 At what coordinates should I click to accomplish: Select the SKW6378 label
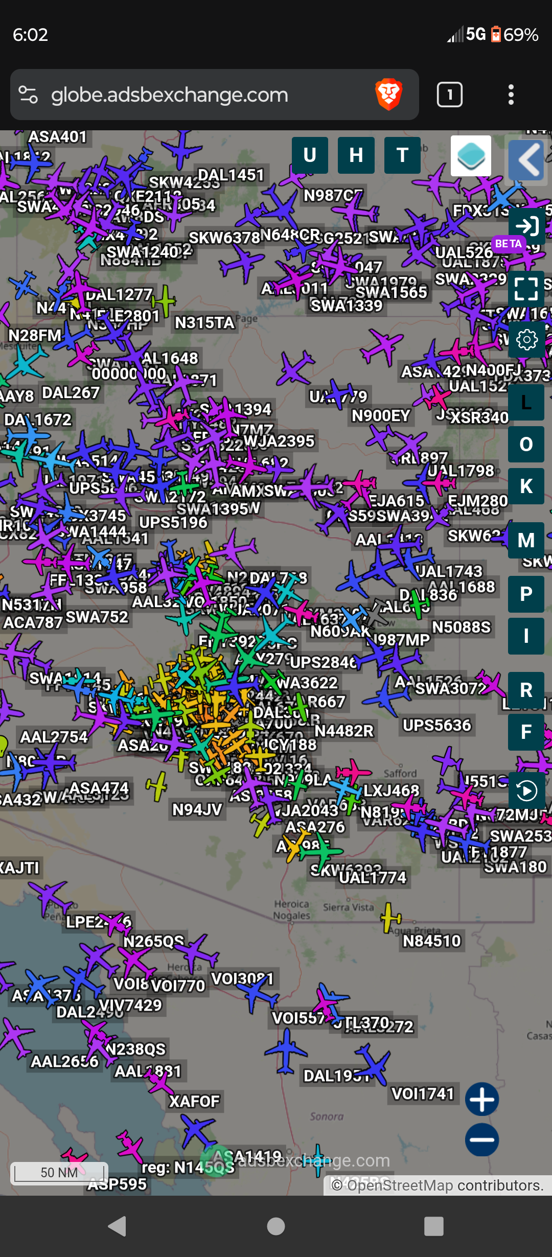224,238
